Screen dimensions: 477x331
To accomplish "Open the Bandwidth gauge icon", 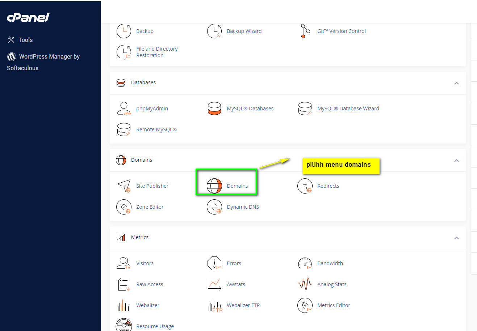I will (x=305, y=263).
